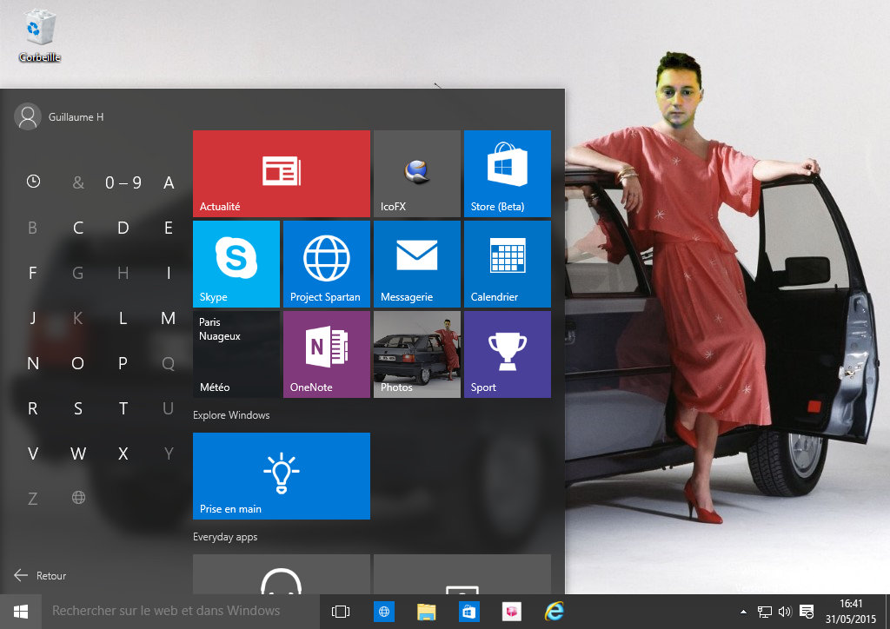The height and width of the screenshot is (629, 890).
Task: Launch the IcoFX tile
Action: (417, 174)
